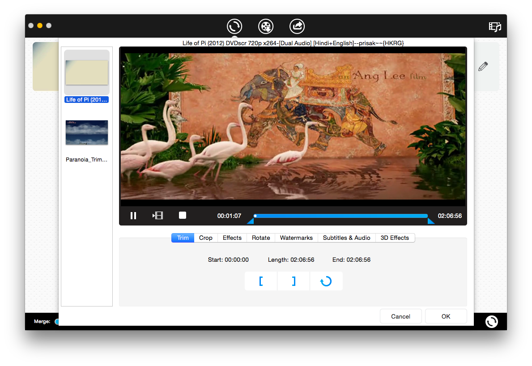Click the right trim end marker triangle

click(431, 221)
